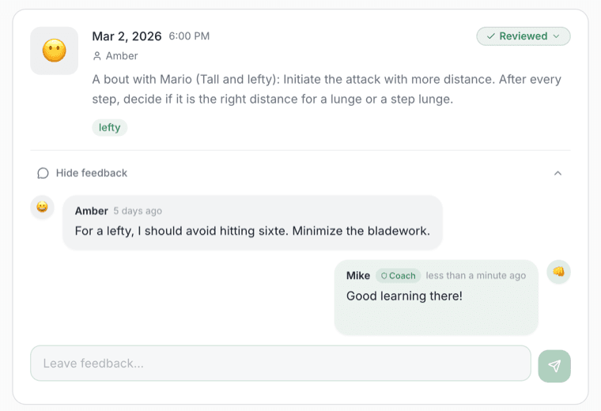601x411 pixels.
Task: Click the Mike name in comment
Action: 358,276
